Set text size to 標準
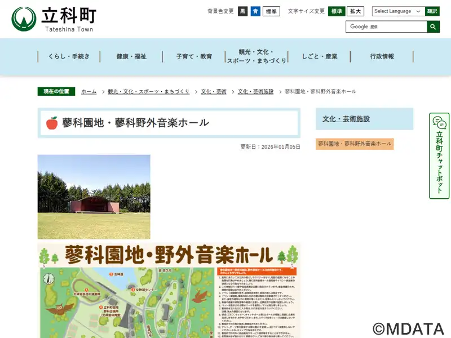The image size is (451, 338). point(337,11)
